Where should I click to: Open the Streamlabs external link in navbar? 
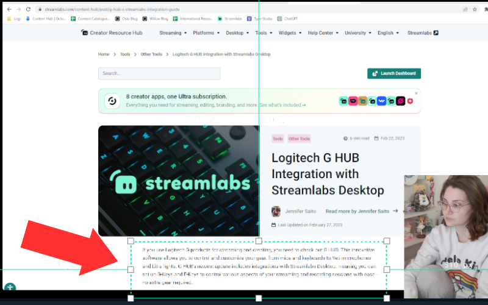point(423,33)
